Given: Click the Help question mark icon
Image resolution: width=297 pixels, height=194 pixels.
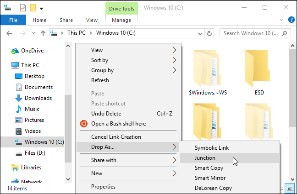Looking at the screenshot, I should [291, 20].
